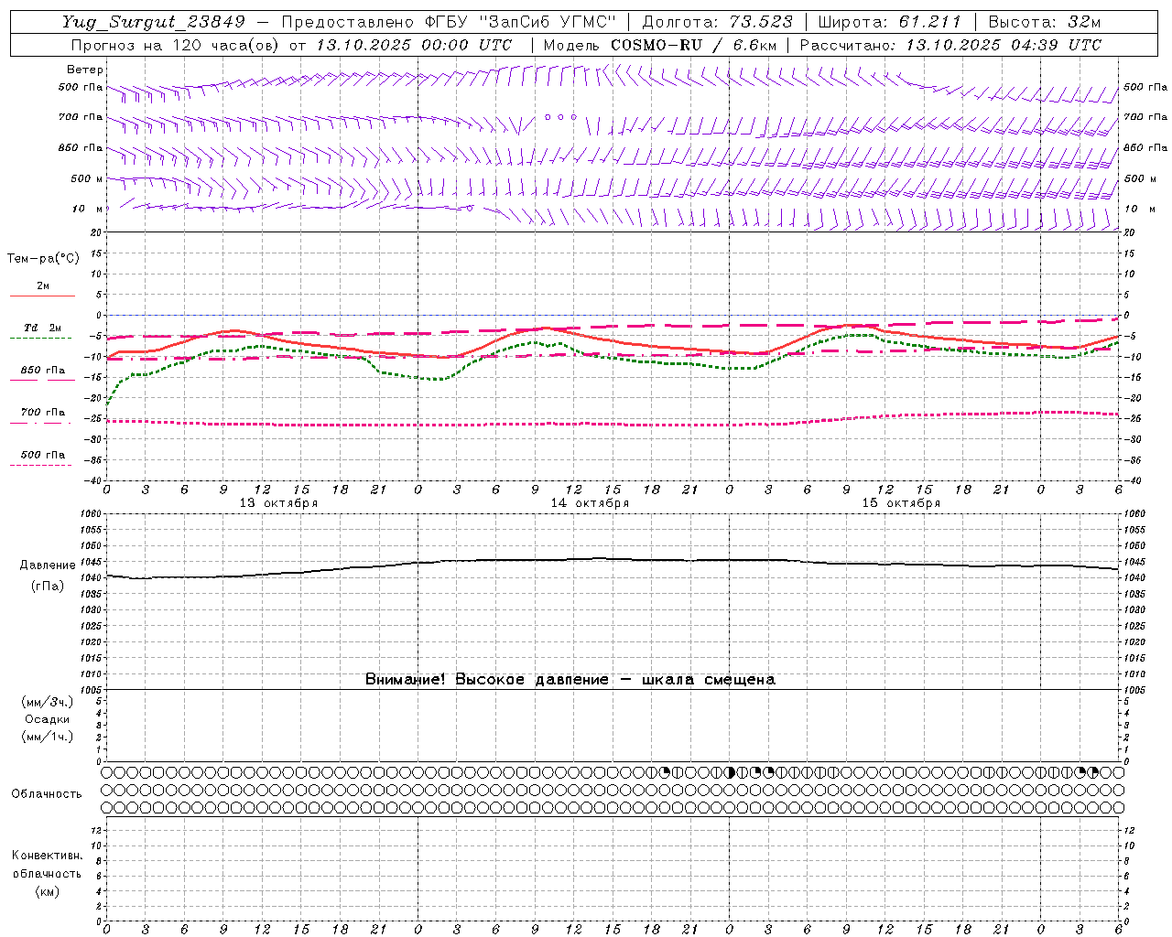The width and height of the screenshot is (1172, 937).
Task: Click the 700 гПа temperature legend entry
Action: 42,412
